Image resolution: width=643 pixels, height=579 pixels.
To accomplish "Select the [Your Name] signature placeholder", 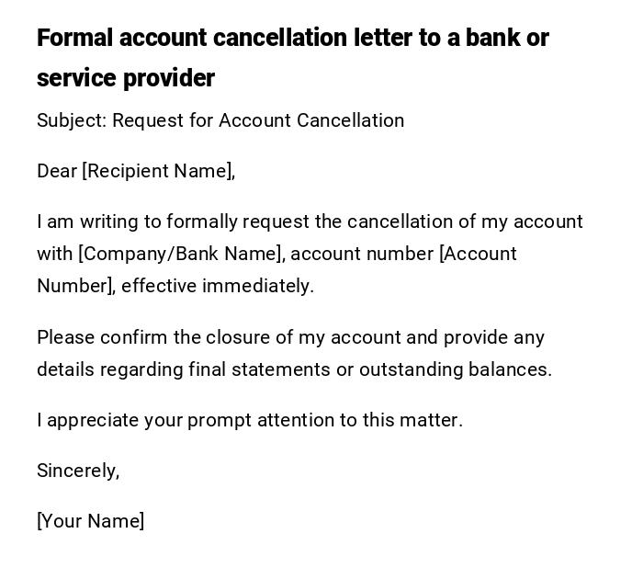I will click(x=91, y=521).
